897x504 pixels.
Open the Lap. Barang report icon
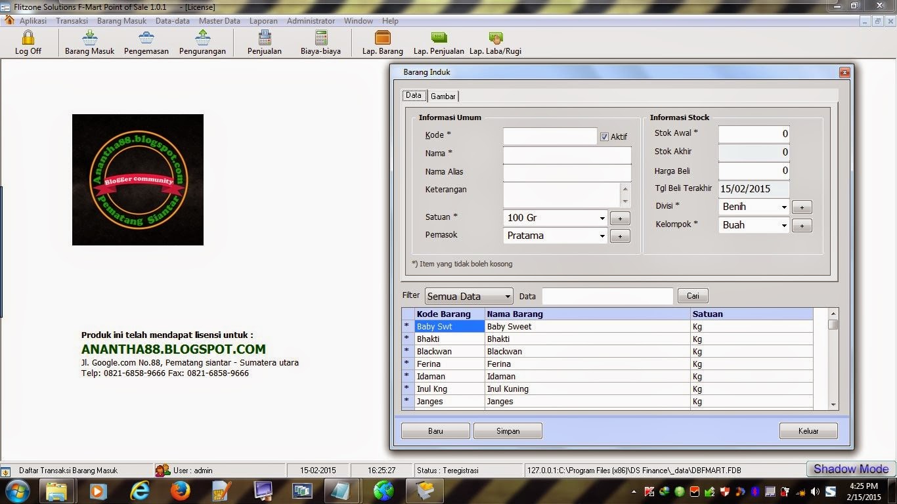point(383,43)
